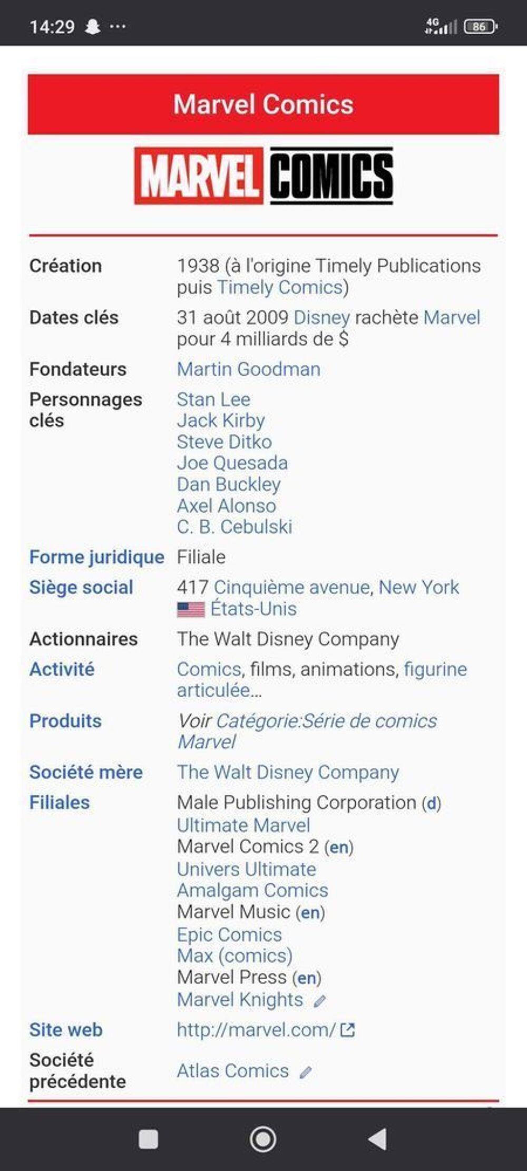Image resolution: width=527 pixels, height=1171 pixels.
Task: Open the Amalgam Comics subsidiary link
Action: pos(252,890)
